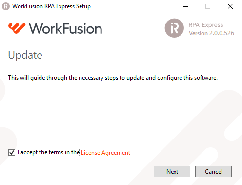This screenshot has height=185, width=242.
Task: Click the RPA Express title bar icon
Action: click(x=6, y=6)
